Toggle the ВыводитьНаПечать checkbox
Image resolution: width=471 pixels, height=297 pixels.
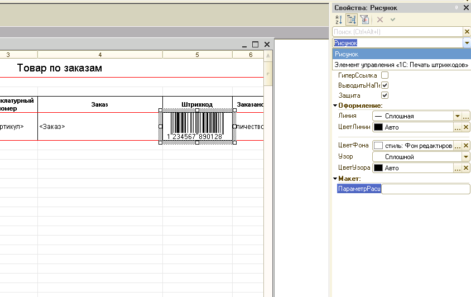(385, 85)
